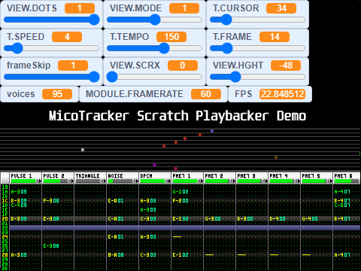361x271 pixels.
Task: Click the right arrow in TRIANGLE header
Action: [105, 181]
